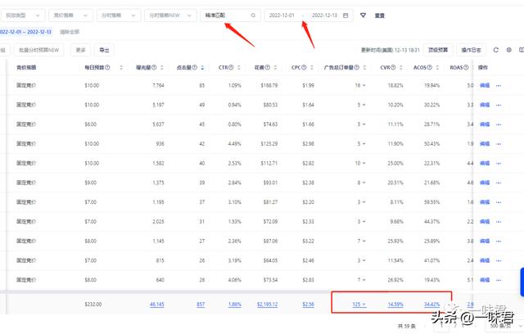This screenshot has height=334, width=524.
Task: Click the search icon in 精准匹配 field
Action: tap(253, 16)
